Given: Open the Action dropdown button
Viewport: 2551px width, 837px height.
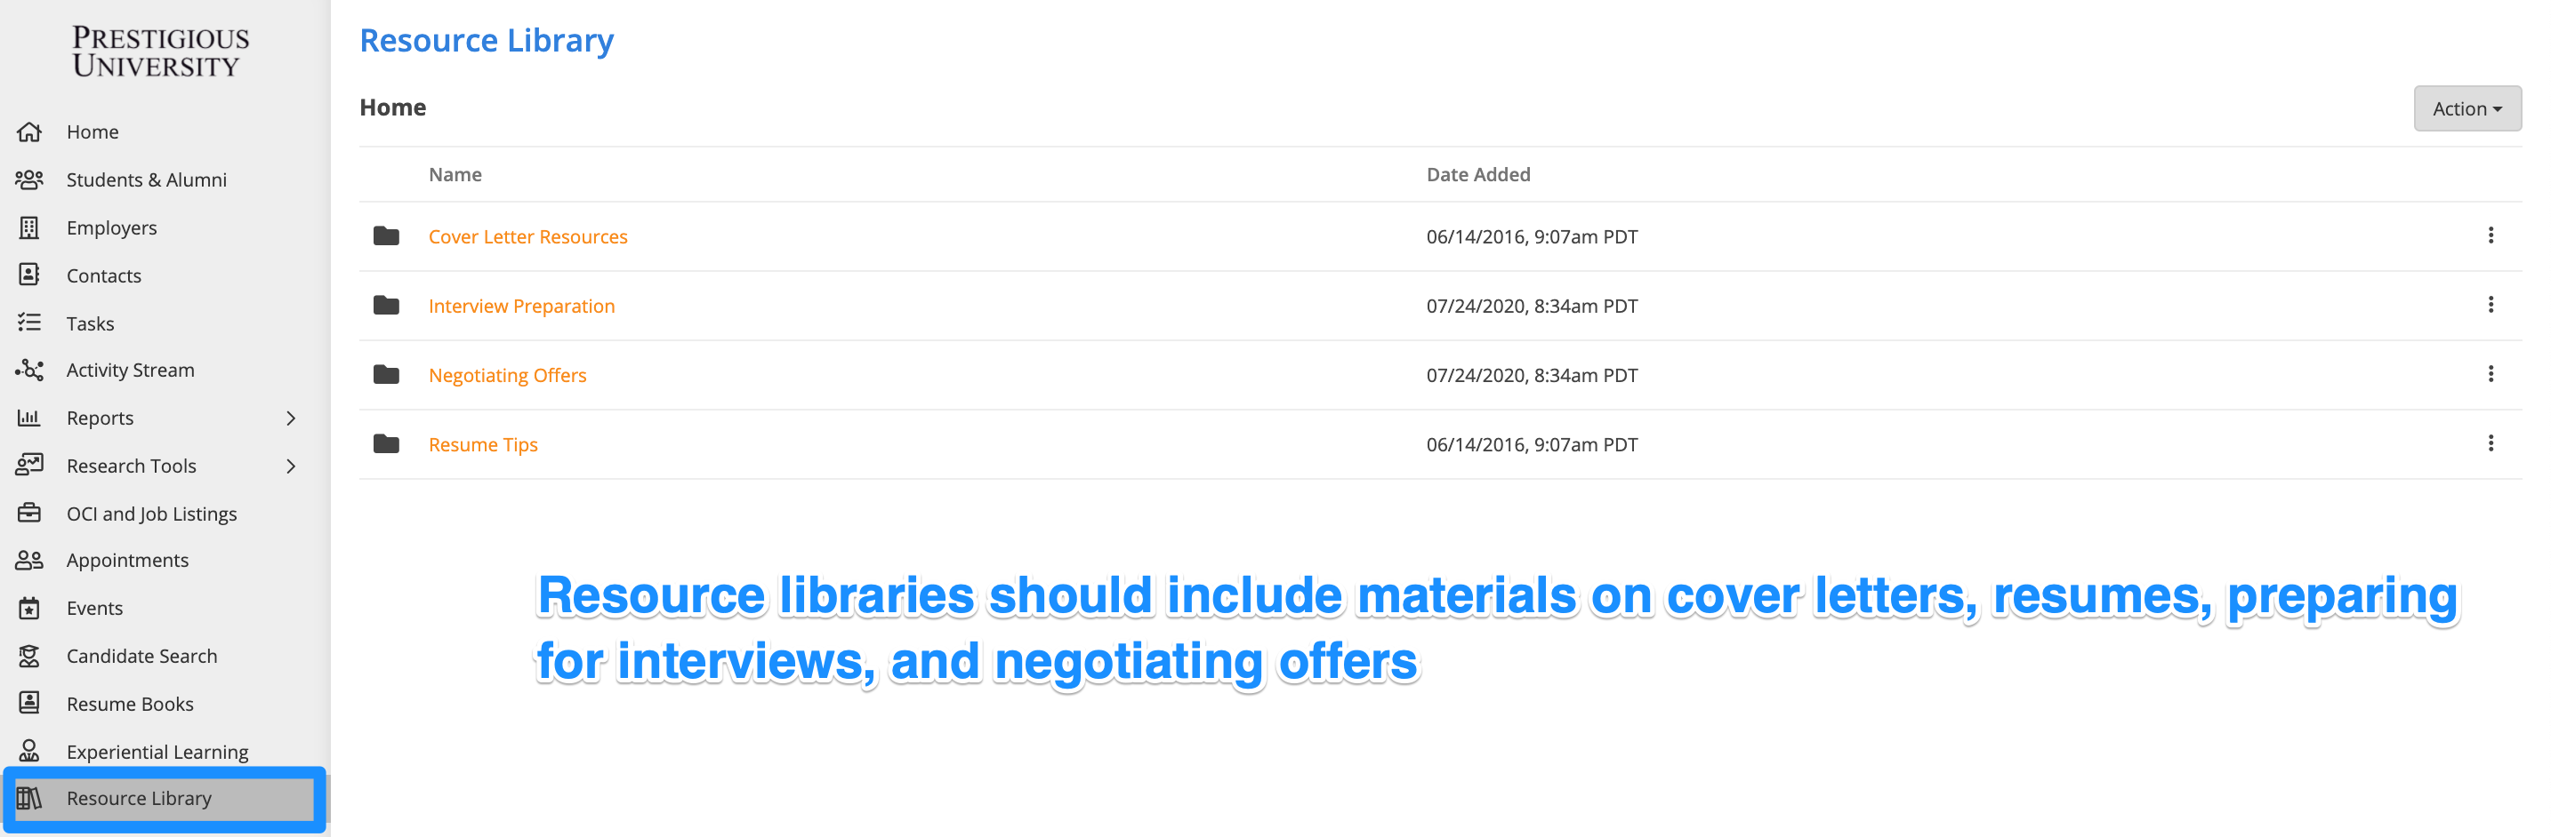Looking at the screenshot, I should (2466, 108).
